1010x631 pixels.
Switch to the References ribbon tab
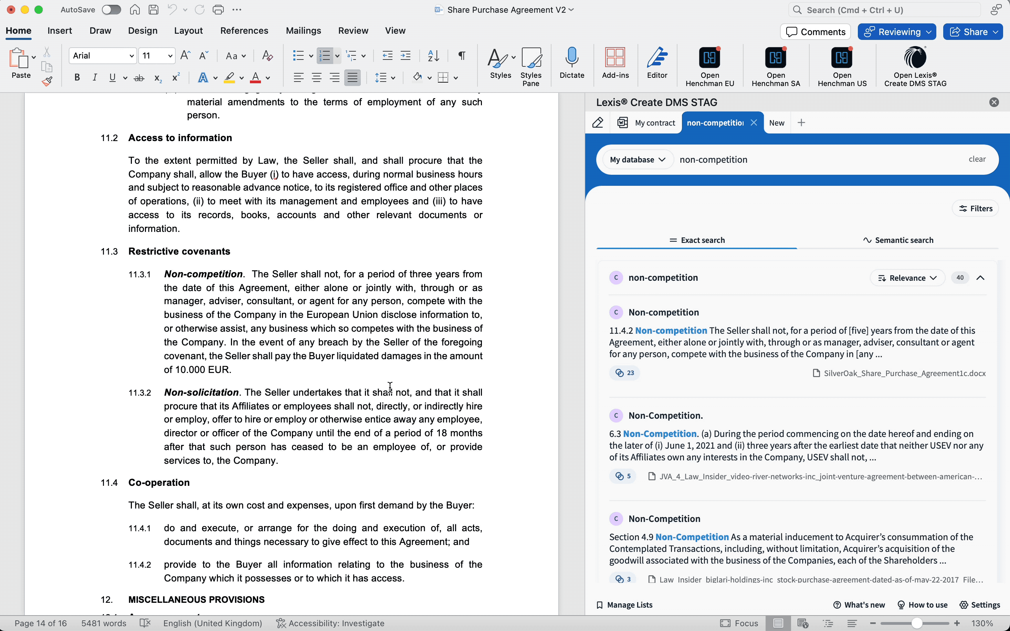[x=244, y=31]
